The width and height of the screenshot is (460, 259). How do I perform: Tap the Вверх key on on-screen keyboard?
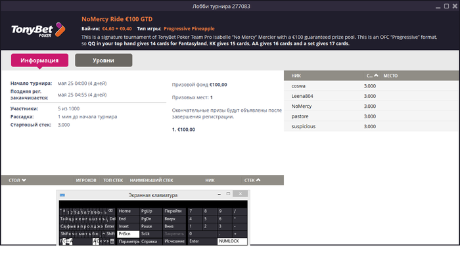tap(175, 219)
